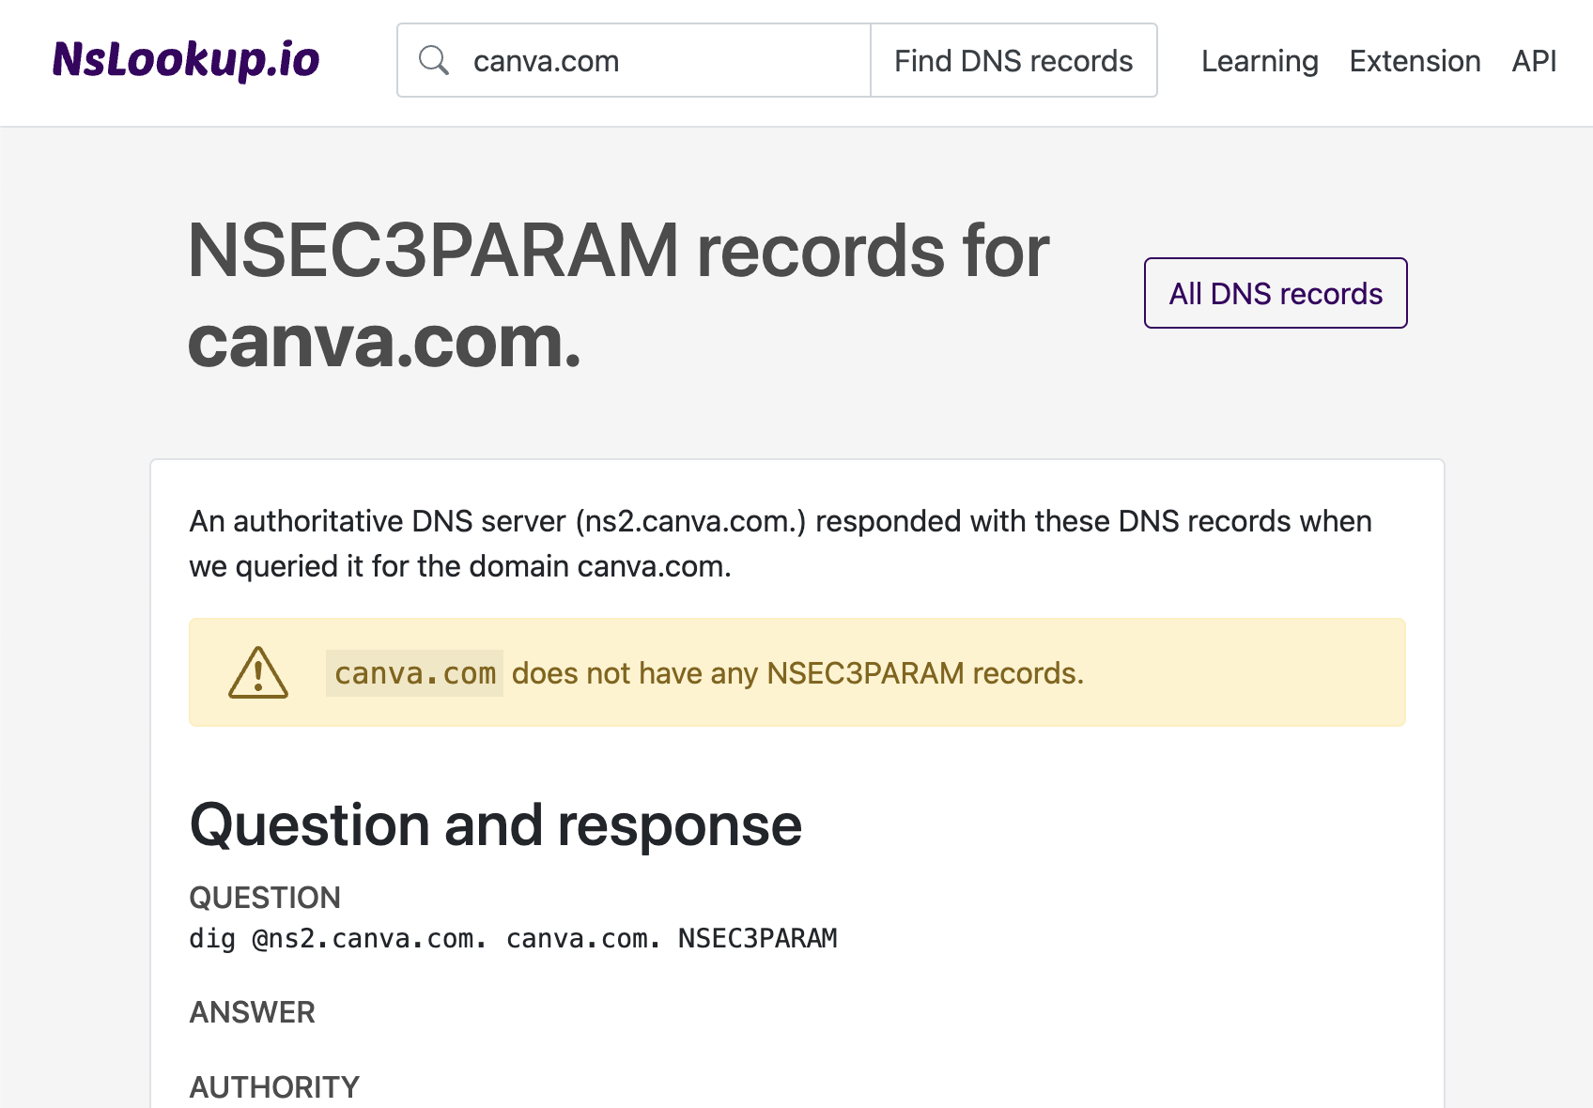Screen dimensions: 1593x1108
Task: Click the NsLookup.io logo
Action: [186, 59]
